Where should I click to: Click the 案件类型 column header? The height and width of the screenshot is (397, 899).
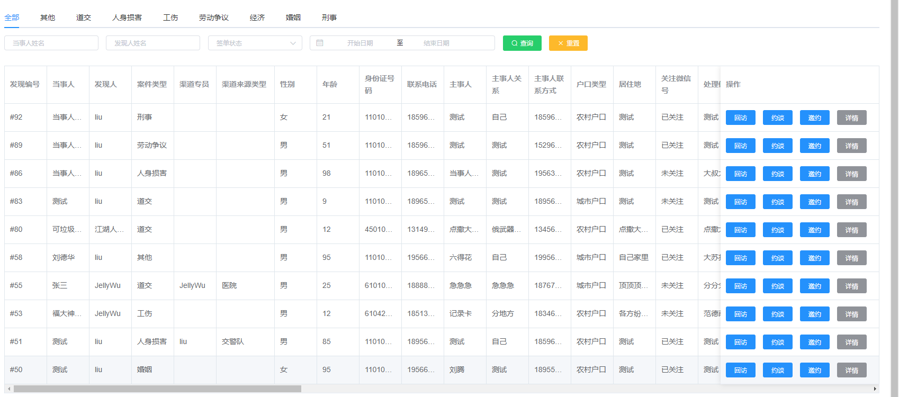(x=152, y=84)
